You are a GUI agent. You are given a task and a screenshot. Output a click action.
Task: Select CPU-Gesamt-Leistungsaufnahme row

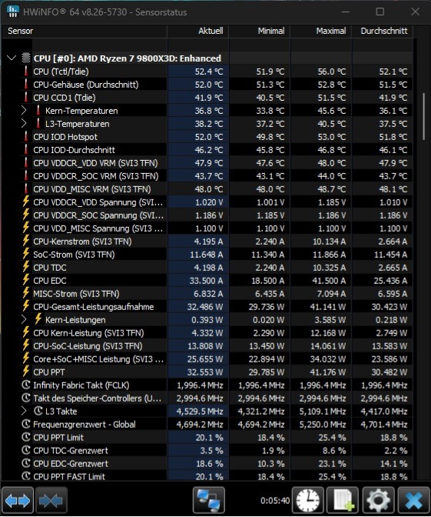216,307
